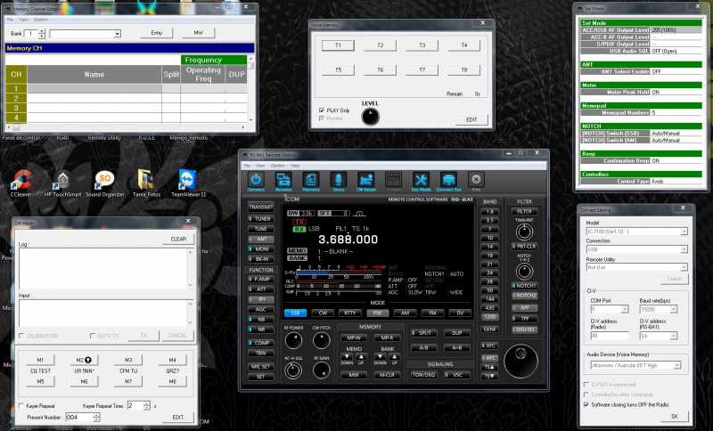The image size is (713, 431).
Task: Open HP TouchSmart desktop shortcut
Action: pos(62,183)
